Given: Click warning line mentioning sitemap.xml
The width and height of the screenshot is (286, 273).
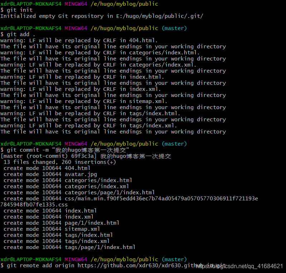Looking at the screenshot, I should pyautogui.click(x=84, y=101).
